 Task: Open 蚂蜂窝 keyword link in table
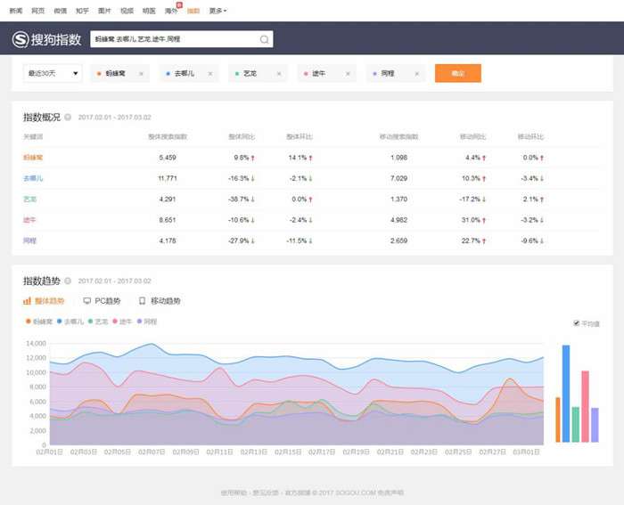point(33,158)
